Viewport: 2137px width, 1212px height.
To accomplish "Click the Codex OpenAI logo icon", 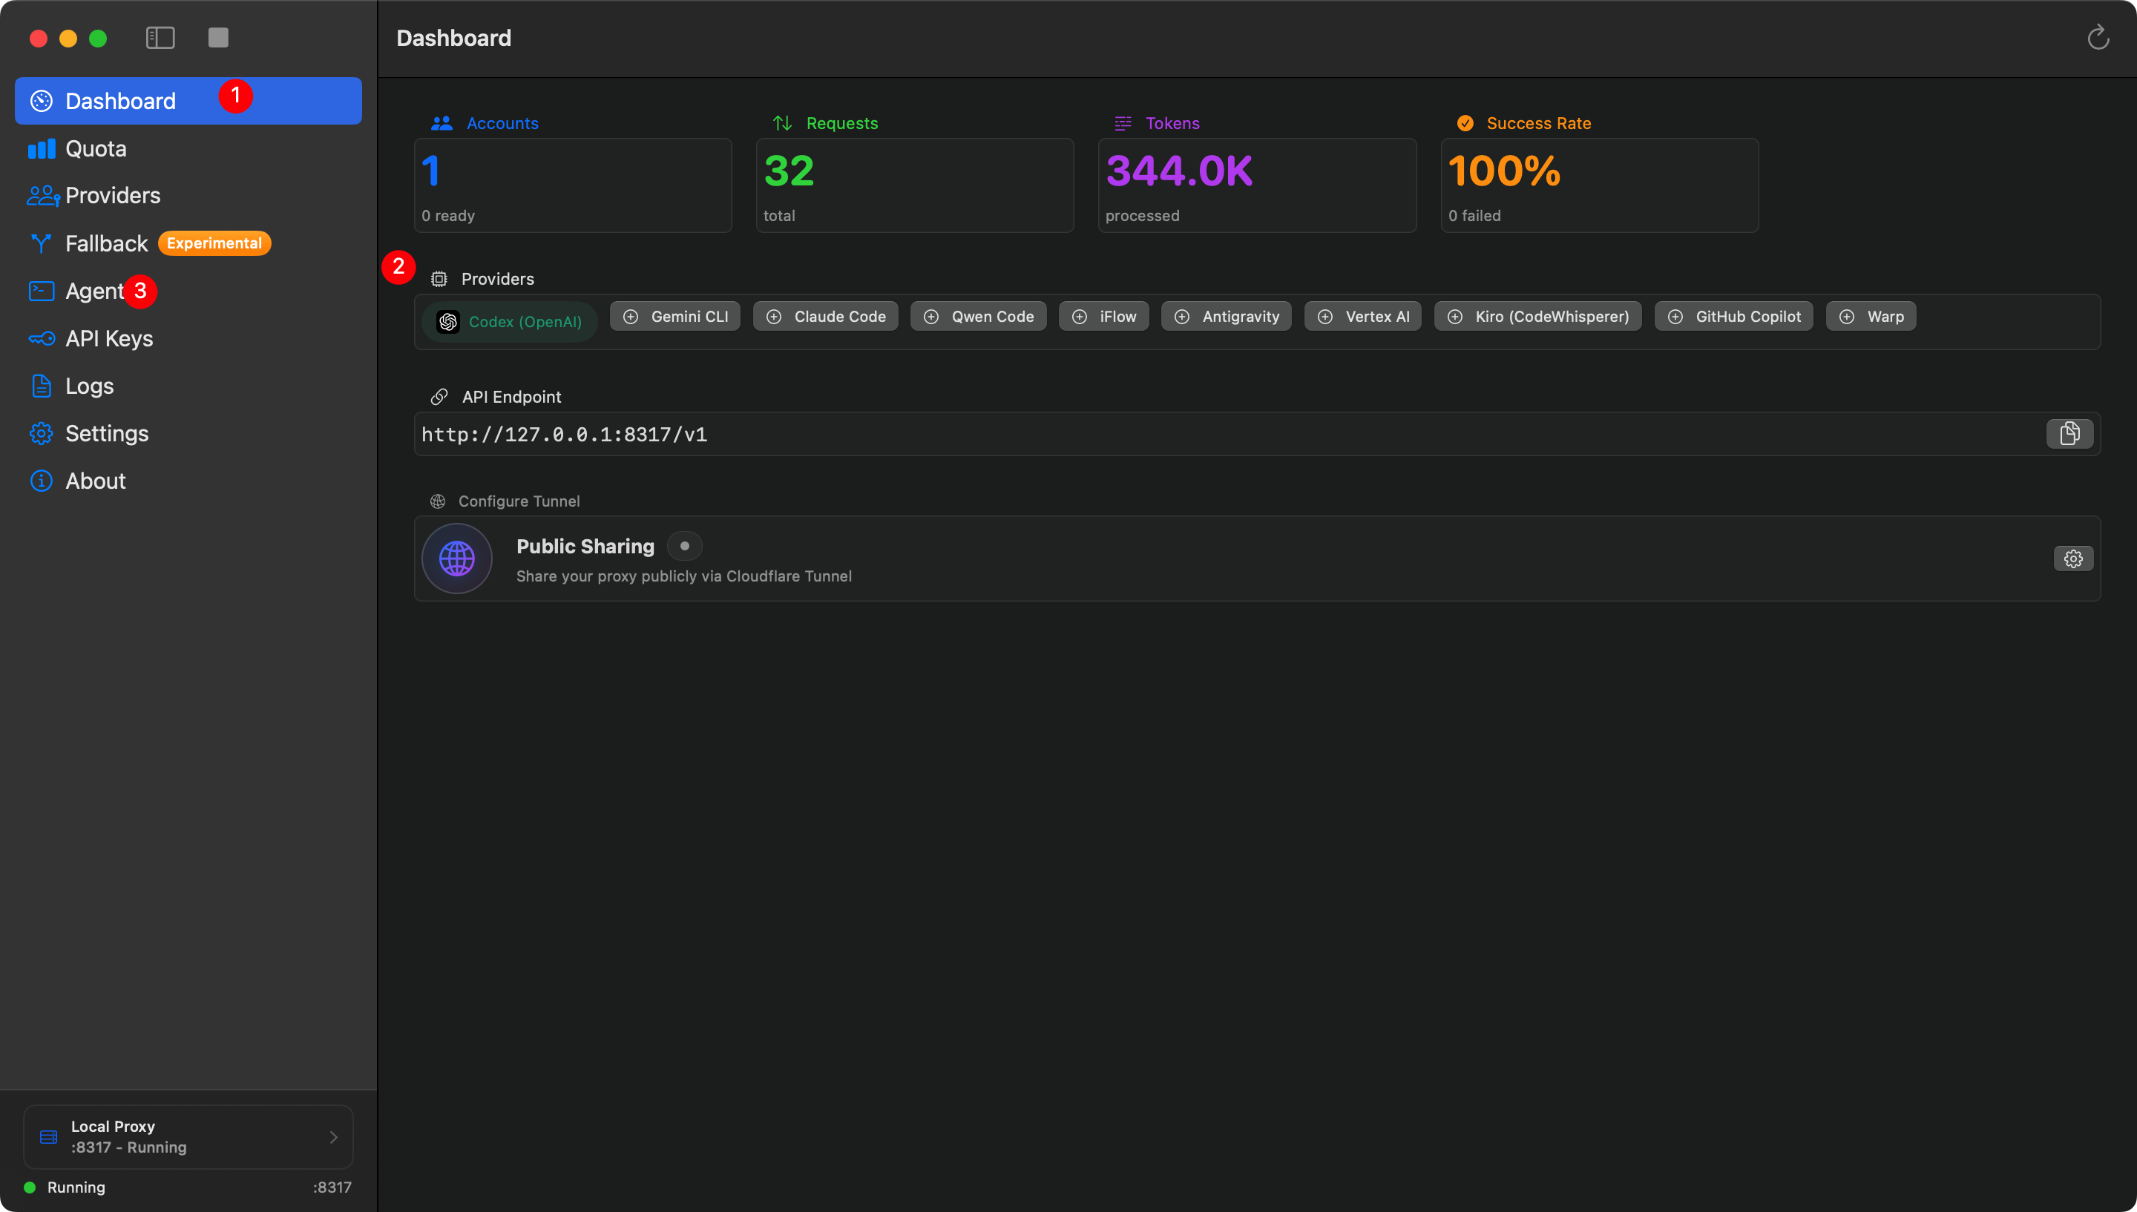I will 448,322.
